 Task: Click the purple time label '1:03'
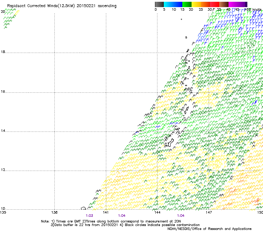pyautogui.click(x=89, y=216)
